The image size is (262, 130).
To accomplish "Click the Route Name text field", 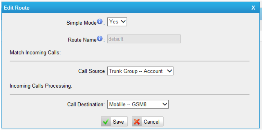I will tap(144, 39).
